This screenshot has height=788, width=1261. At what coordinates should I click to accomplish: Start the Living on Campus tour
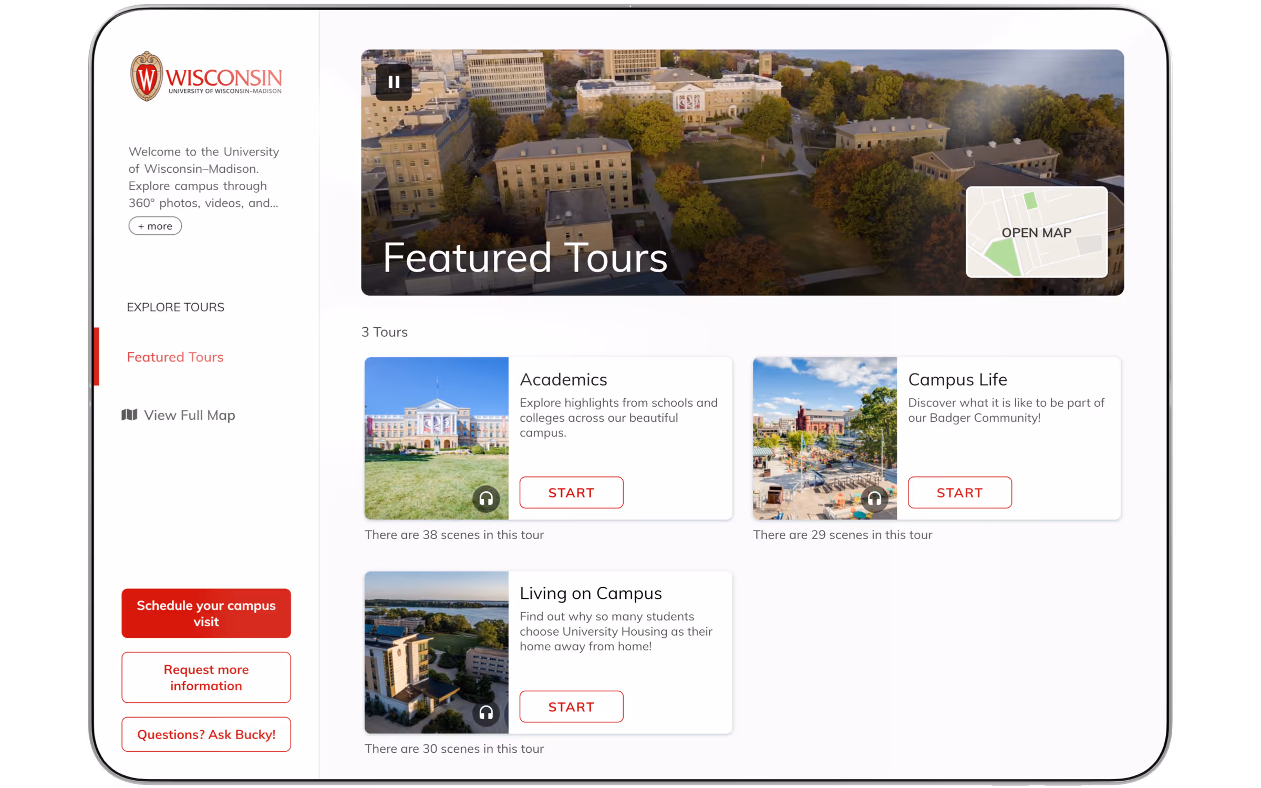[x=571, y=707]
